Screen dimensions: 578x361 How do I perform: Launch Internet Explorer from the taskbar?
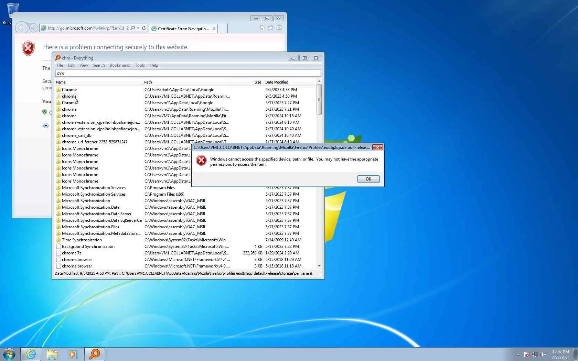[x=31, y=354]
